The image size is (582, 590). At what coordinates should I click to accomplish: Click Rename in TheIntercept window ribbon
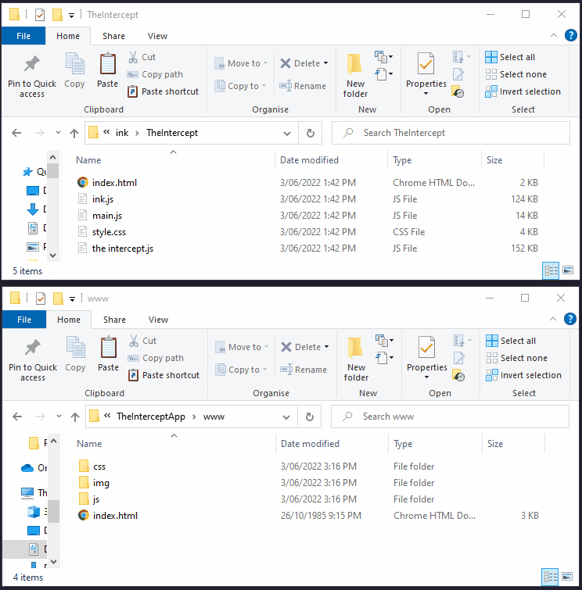[x=303, y=86]
